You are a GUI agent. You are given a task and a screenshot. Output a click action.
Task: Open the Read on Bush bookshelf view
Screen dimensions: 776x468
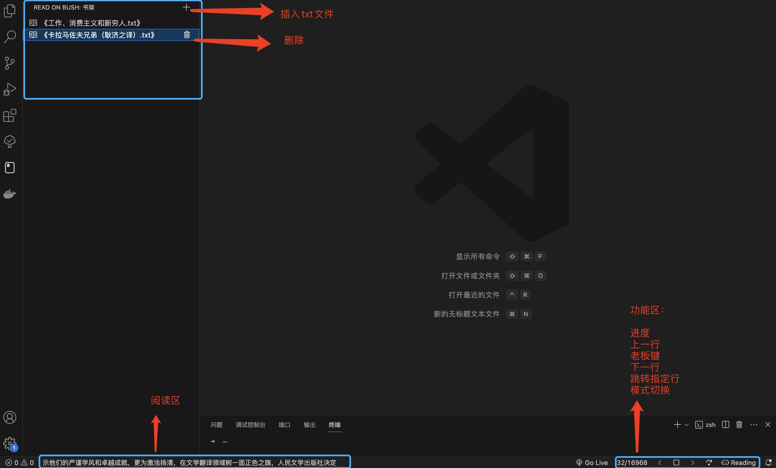[10, 168]
